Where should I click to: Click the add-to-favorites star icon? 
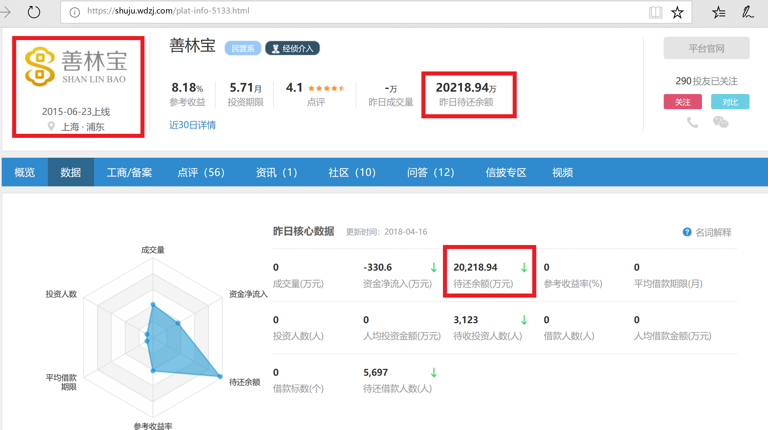point(677,12)
